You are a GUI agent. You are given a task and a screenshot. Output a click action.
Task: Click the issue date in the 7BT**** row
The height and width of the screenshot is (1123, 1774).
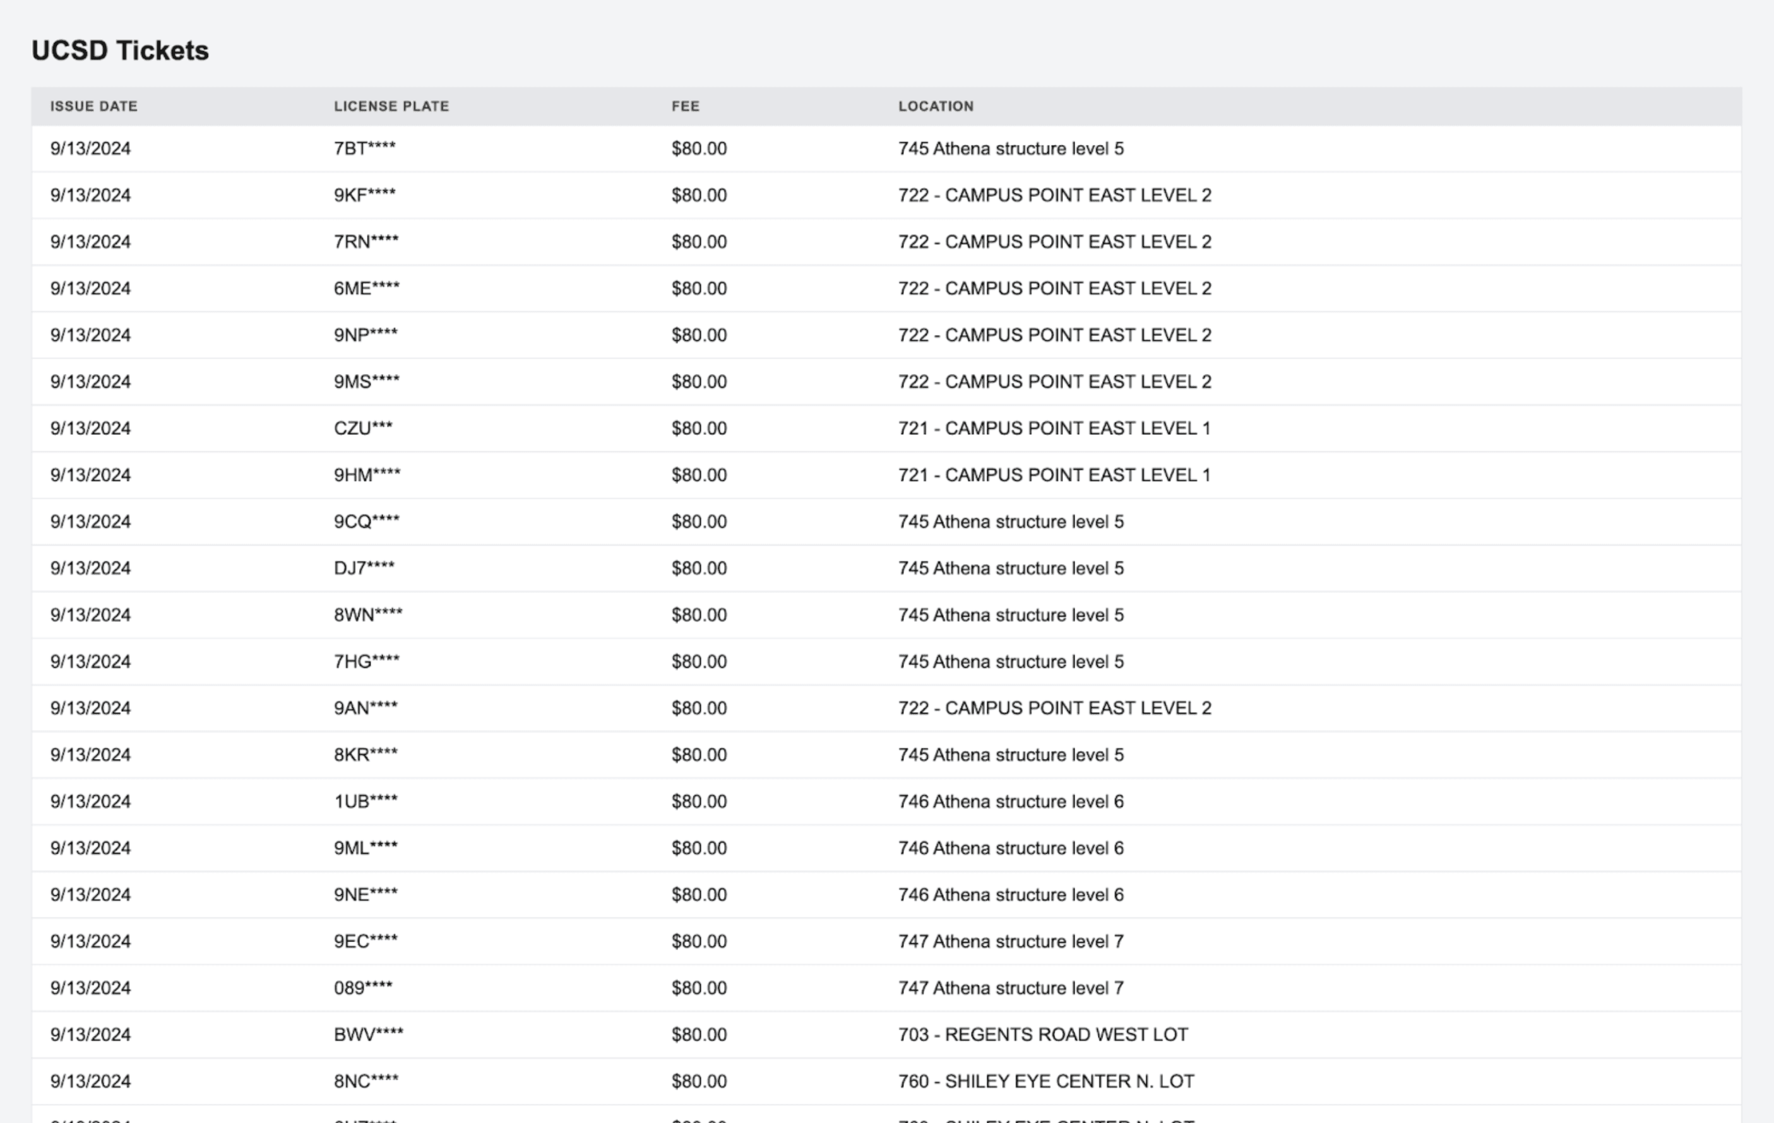91,148
